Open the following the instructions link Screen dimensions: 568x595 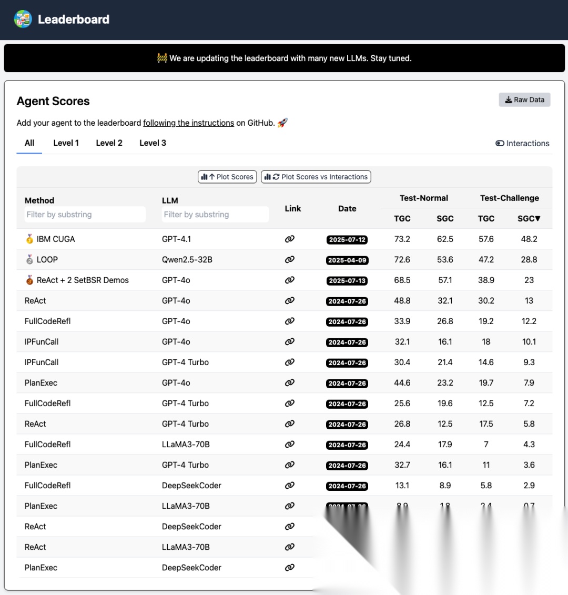coord(189,123)
